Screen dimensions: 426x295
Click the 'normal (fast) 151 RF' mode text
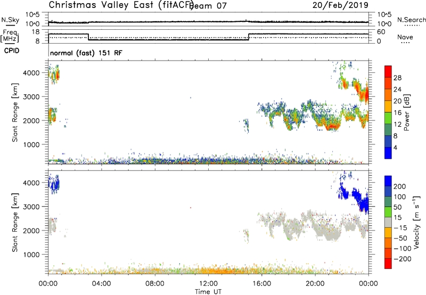86,53
